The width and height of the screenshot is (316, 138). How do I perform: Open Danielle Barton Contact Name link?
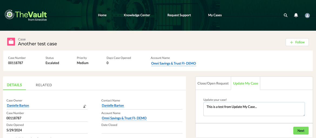pos(113,106)
